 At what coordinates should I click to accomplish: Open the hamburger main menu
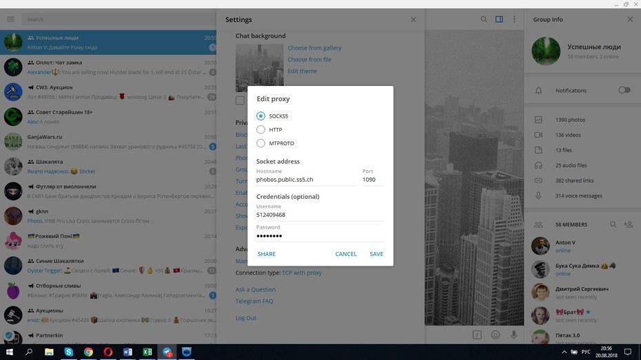[10, 19]
